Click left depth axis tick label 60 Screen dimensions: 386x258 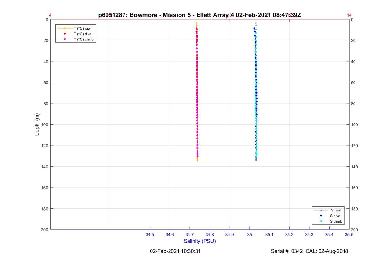pyautogui.click(x=46, y=82)
